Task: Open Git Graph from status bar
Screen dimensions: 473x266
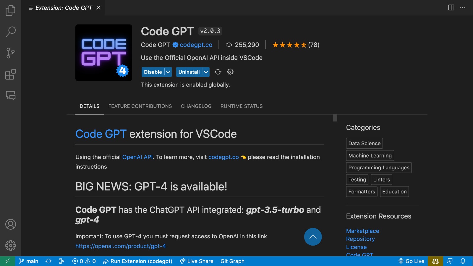Action: pyautogui.click(x=232, y=261)
